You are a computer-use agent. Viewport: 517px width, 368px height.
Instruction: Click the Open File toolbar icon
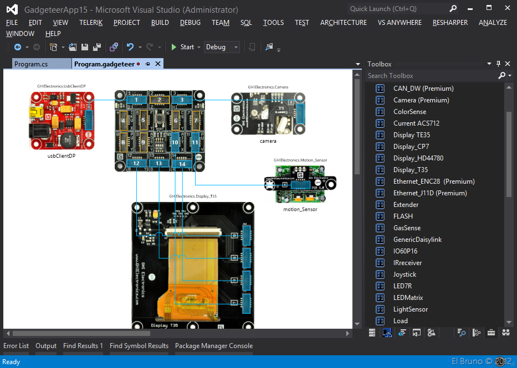point(73,48)
